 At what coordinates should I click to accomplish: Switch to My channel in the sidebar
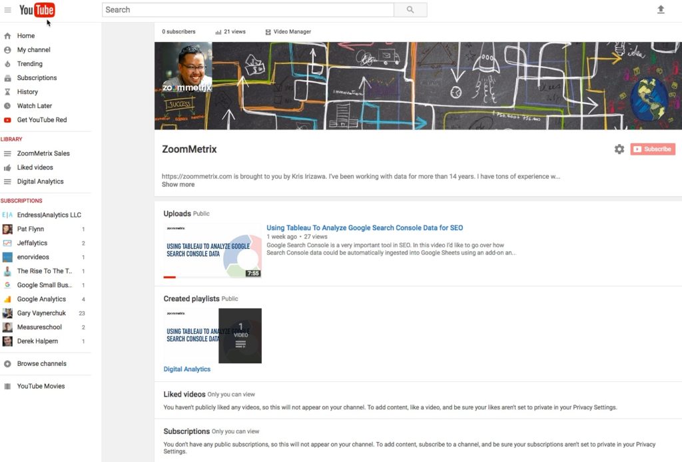pyautogui.click(x=33, y=49)
